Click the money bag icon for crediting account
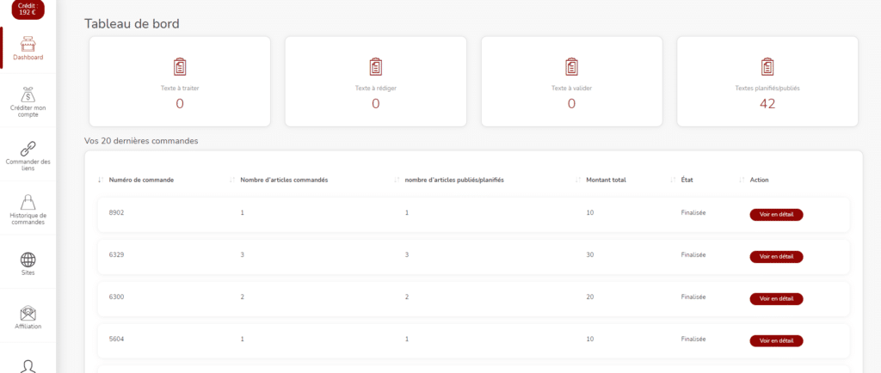881x373 pixels. (28, 95)
